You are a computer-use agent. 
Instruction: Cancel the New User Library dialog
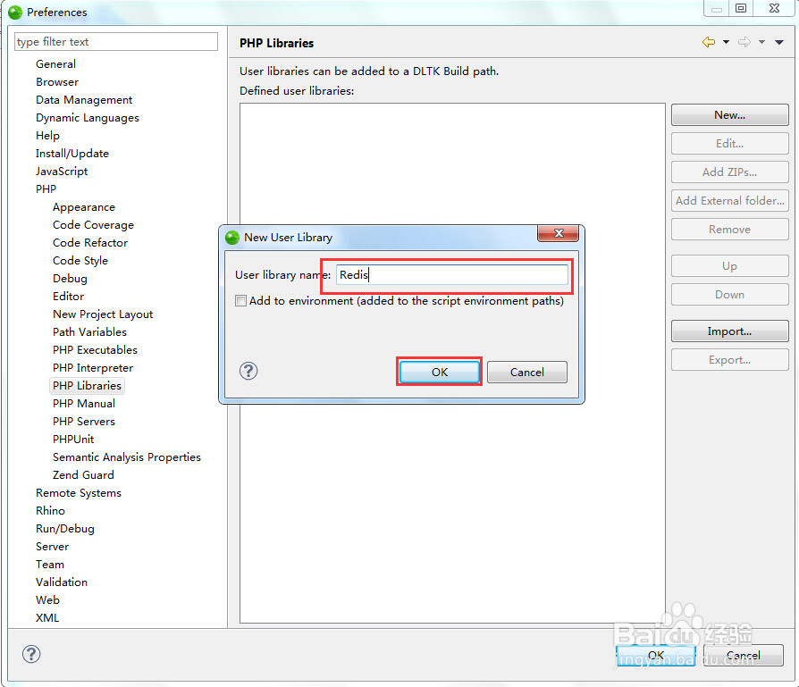coord(527,373)
